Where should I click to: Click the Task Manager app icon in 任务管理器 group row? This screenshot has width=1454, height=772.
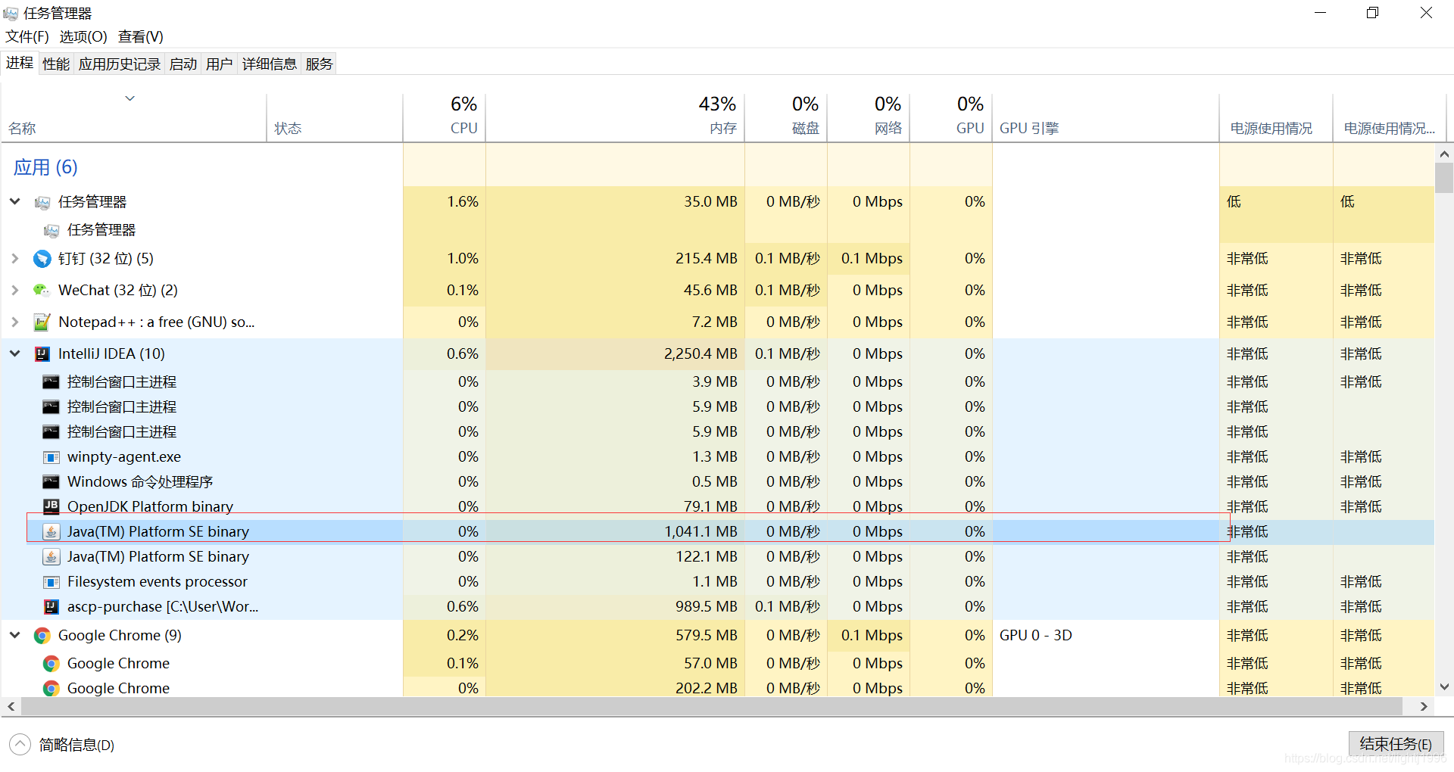tap(42, 202)
